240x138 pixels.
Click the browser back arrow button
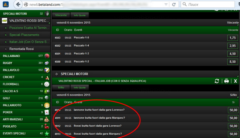(18, 4)
